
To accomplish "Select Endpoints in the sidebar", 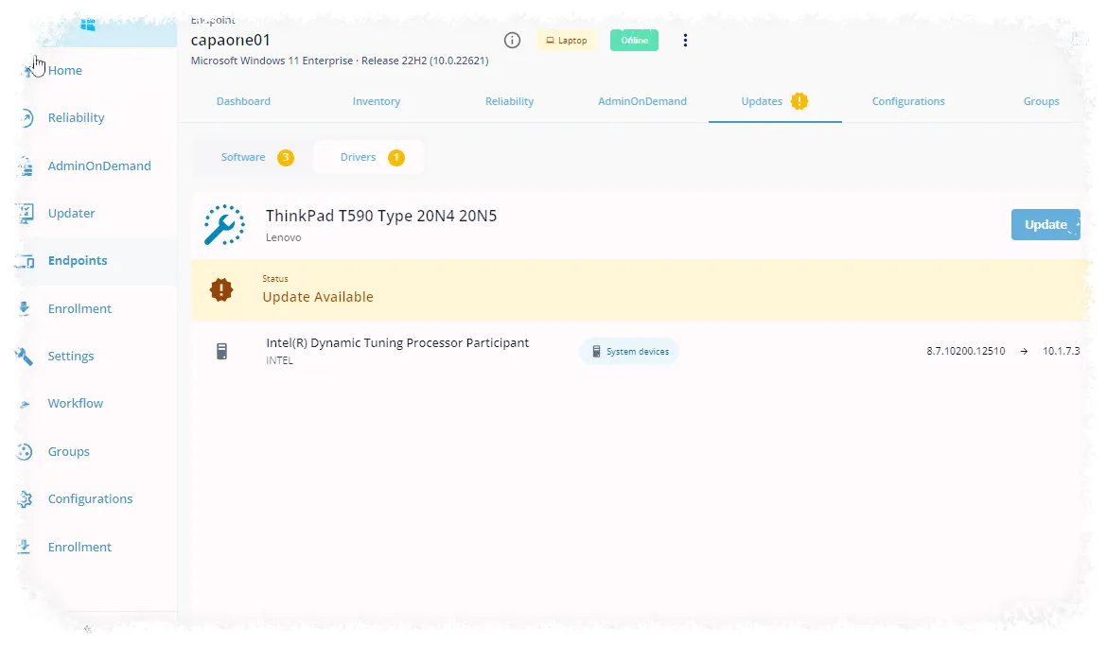I will (x=78, y=260).
